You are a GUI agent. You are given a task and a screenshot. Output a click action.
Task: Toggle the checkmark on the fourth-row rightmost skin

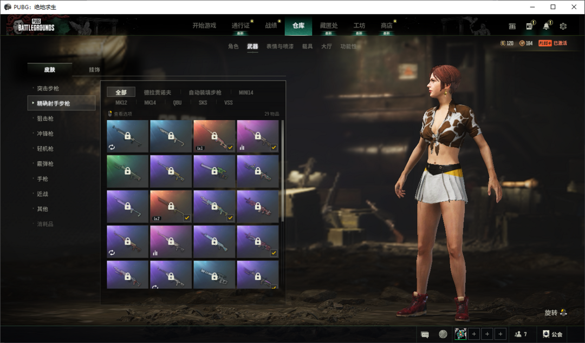tap(274, 253)
